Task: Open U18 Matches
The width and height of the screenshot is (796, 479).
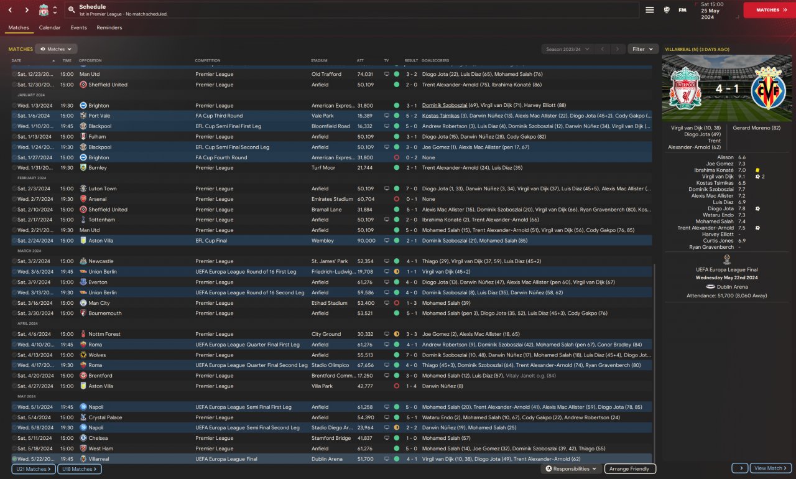Action: click(80, 469)
